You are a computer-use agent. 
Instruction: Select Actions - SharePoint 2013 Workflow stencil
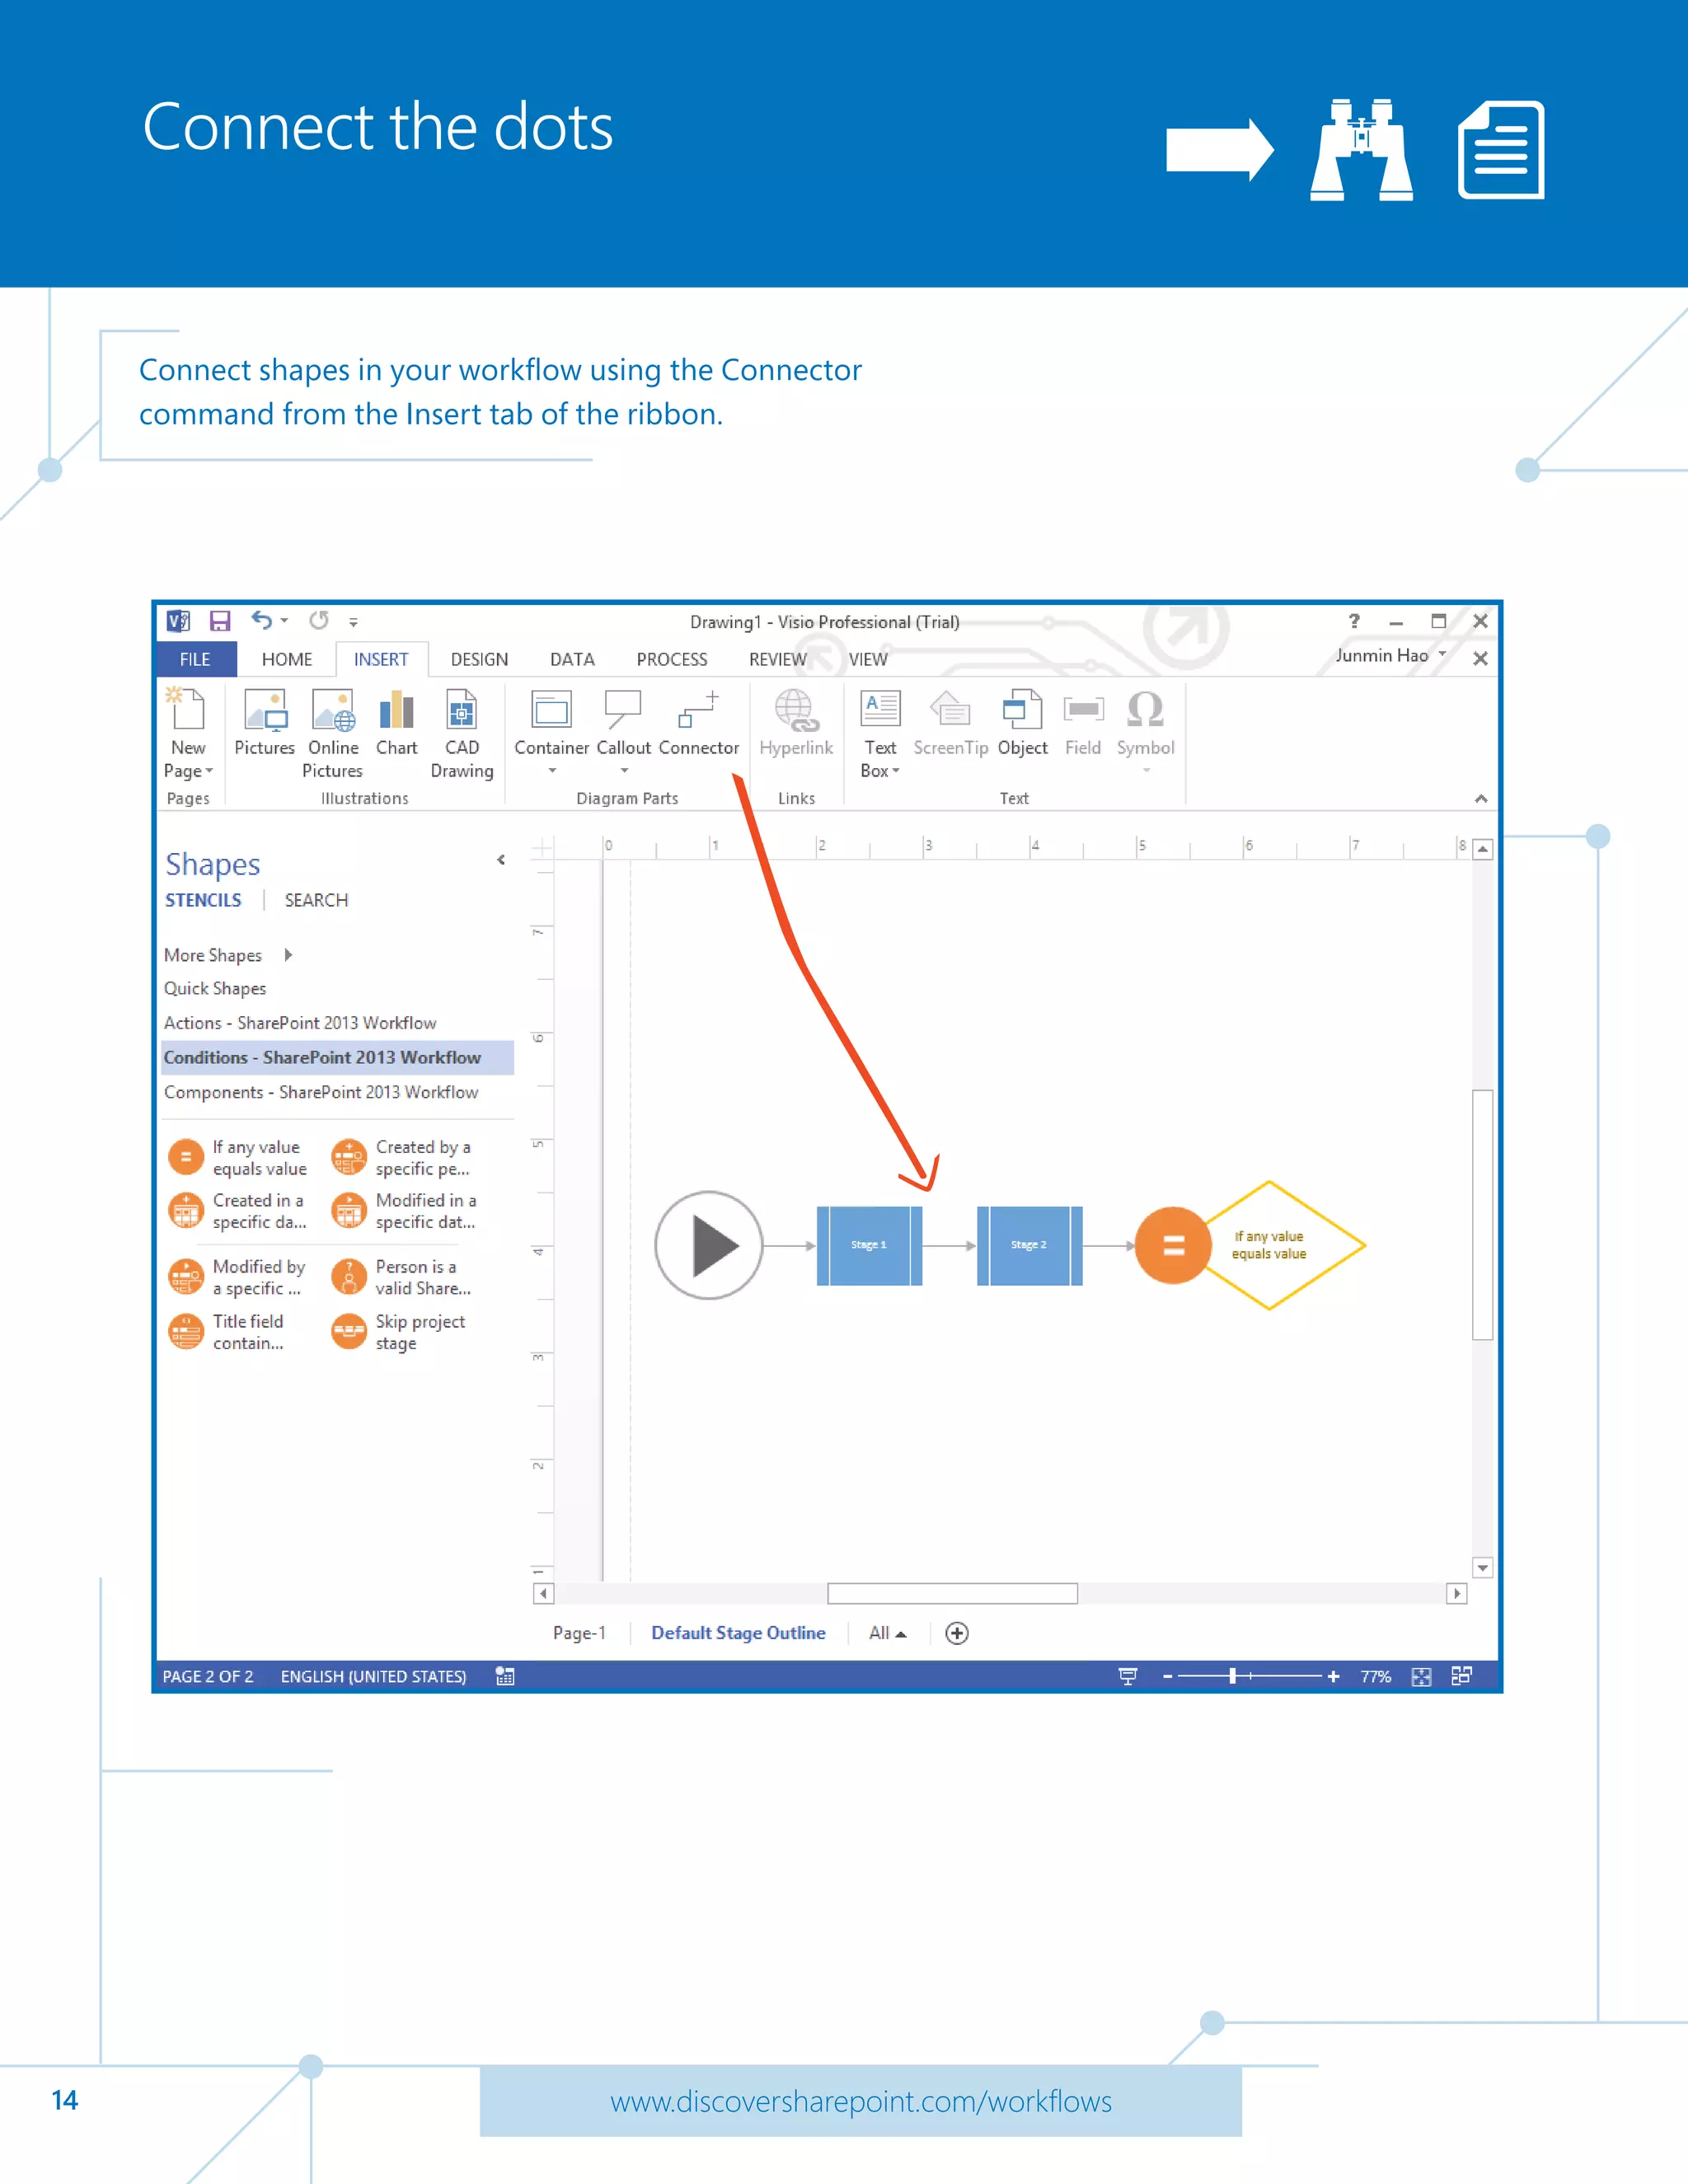point(300,1023)
